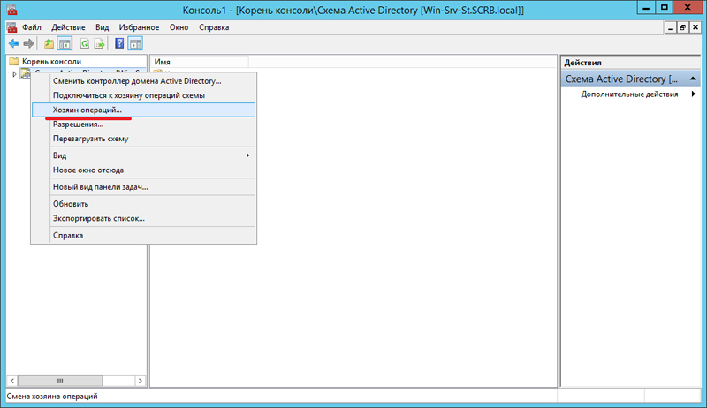707x408 pixels.
Task: Expand the Схема Active Directory tree node
Action: tap(14, 74)
